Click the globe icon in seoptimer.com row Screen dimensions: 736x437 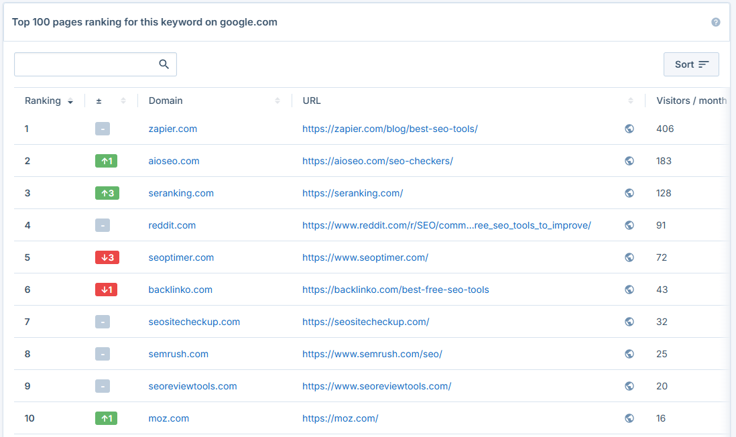629,257
